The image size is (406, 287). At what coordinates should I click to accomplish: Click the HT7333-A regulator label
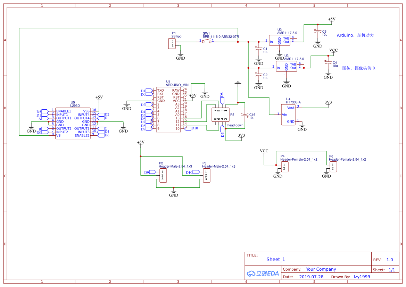tap(293, 102)
